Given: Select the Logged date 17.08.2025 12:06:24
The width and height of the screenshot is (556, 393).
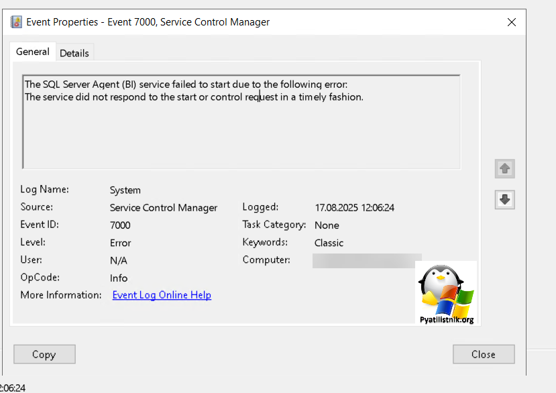Looking at the screenshot, I should click(x=354, y=207).
